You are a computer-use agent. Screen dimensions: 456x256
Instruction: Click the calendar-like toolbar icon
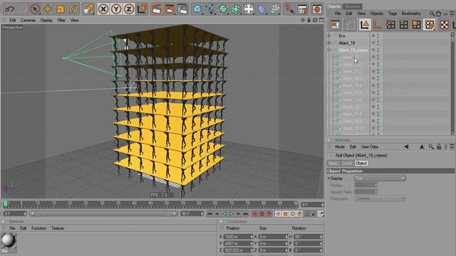pos(302,9)
